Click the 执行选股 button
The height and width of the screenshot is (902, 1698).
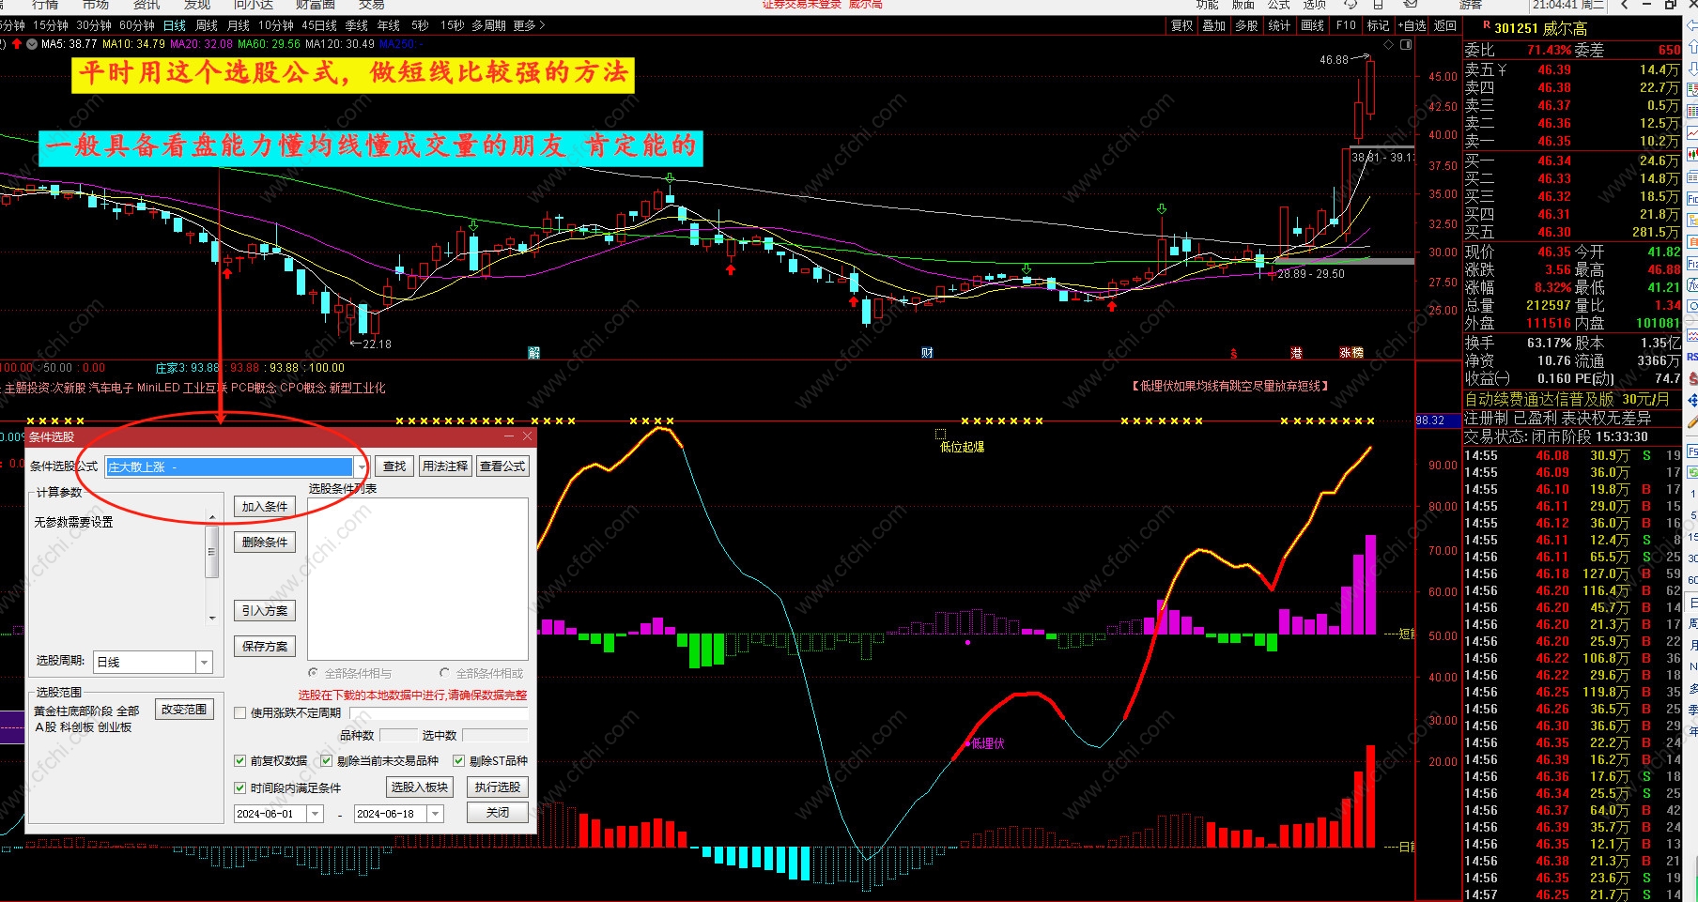coord(498,787)
